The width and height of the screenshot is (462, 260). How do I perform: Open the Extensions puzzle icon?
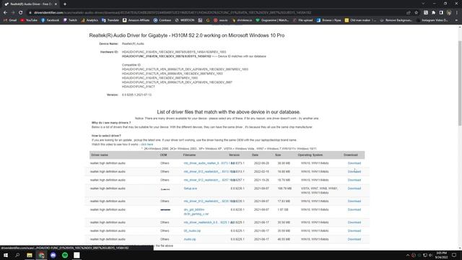(433, 13)
